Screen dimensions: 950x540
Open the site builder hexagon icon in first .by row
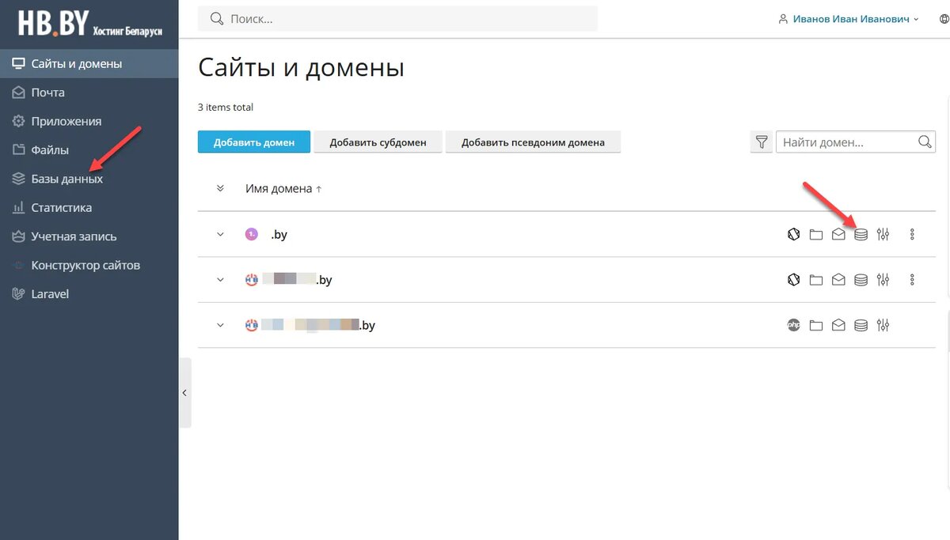[x=793, y=234]
